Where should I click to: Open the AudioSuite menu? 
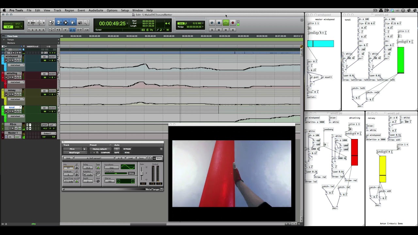[x=96, y=10]
